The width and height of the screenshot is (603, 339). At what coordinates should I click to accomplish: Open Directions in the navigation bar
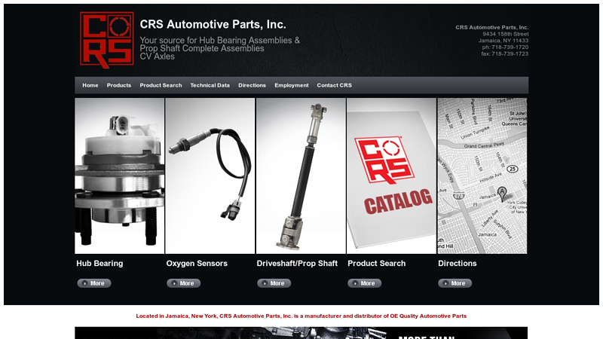pyautogui.click(x=252, y=85)
